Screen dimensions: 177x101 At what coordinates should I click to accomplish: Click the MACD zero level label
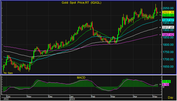[163, 87]
